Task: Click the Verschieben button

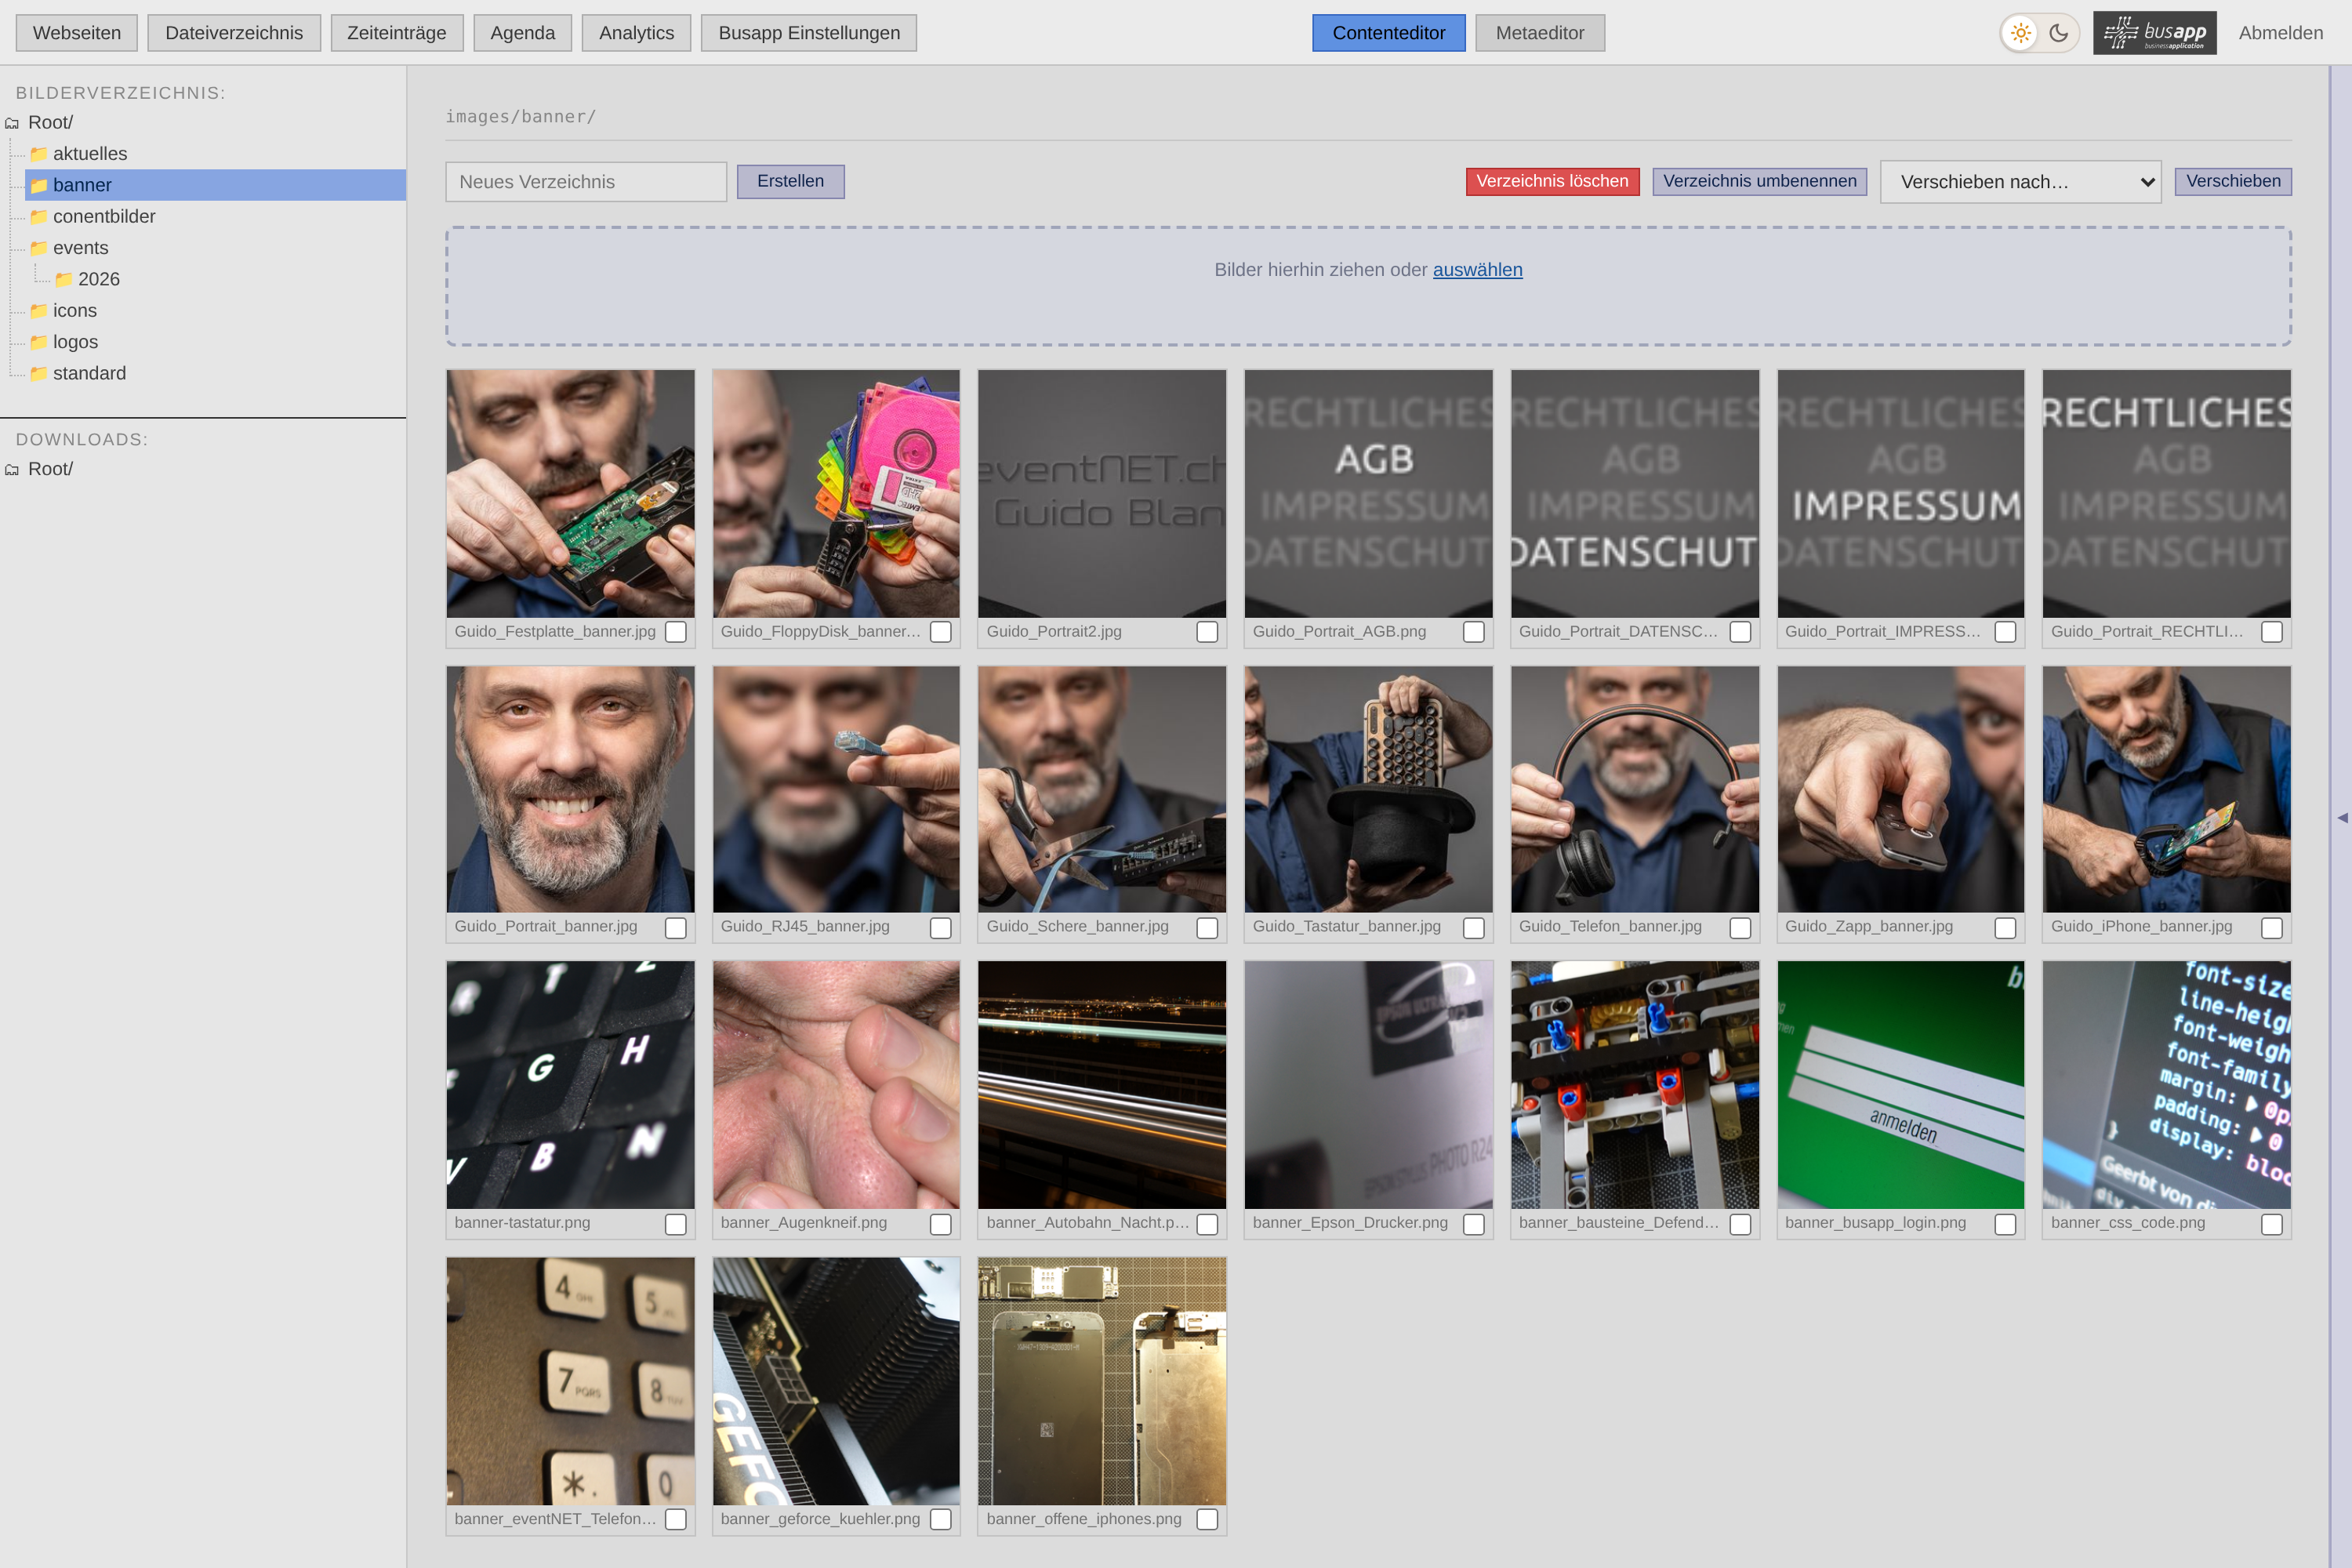Action: (x=2233, y=181)
